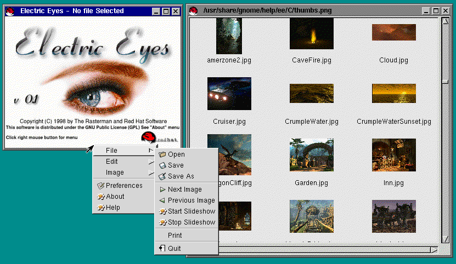Select the Garden.jpg thumbnail
Image resolution: width=456 pixels, height=264 pixels.
point(312,155)
